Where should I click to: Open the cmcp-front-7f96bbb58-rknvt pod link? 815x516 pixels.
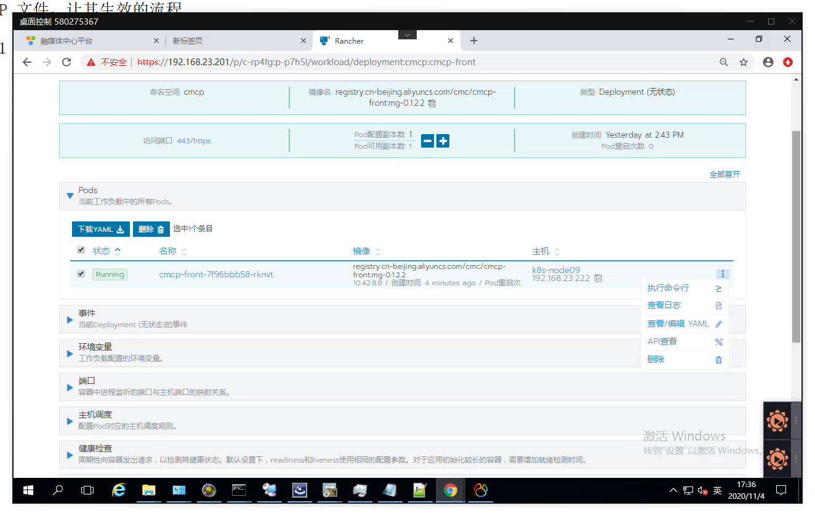[216, 274]
